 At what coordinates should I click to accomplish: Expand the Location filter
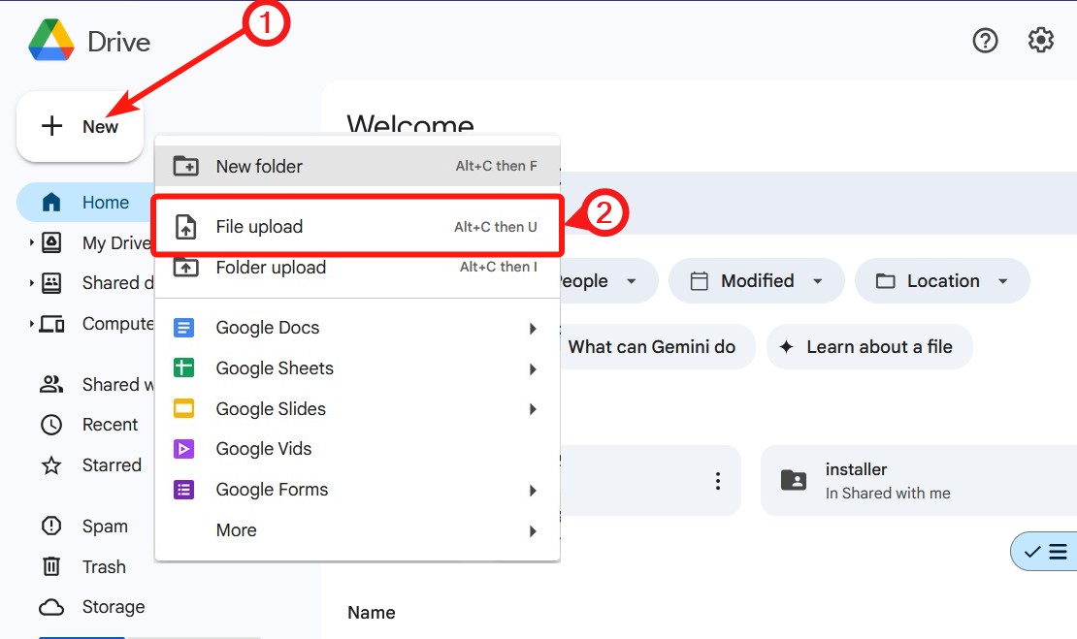point(941,280)
